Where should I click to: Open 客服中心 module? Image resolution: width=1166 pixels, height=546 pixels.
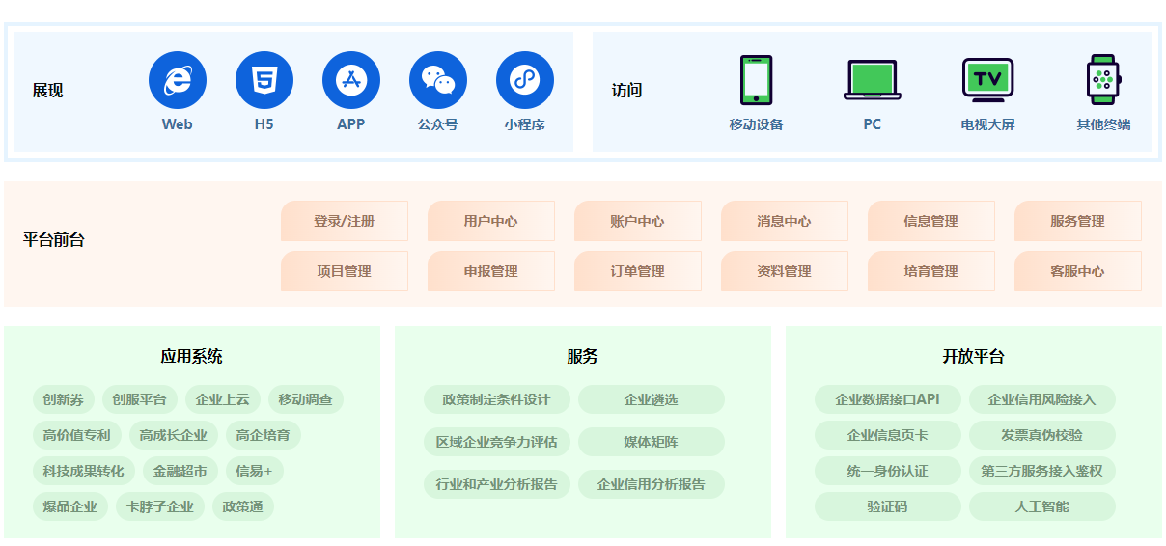[x=1078, y=271]
